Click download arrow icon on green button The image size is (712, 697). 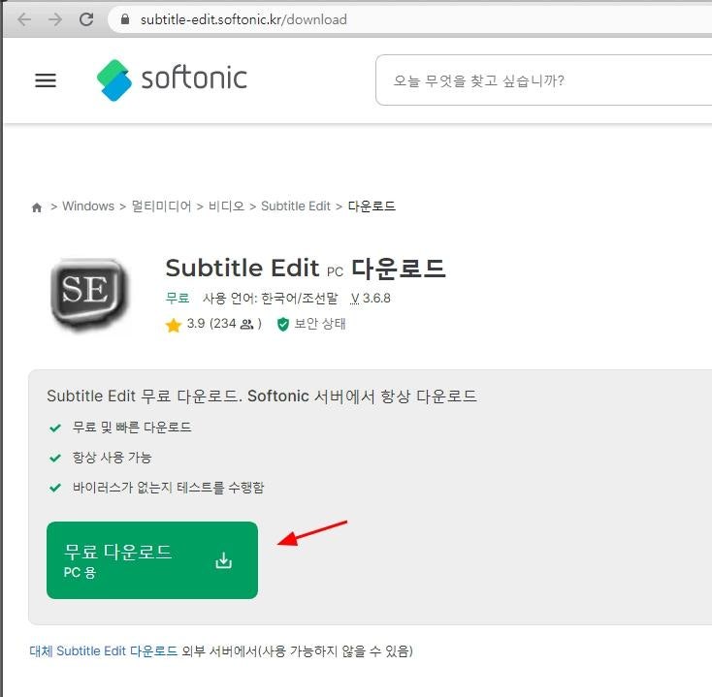click(223, 560)
